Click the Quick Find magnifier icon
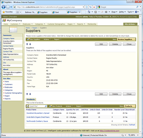Screen dimensions: 143x138 [46, 106]
